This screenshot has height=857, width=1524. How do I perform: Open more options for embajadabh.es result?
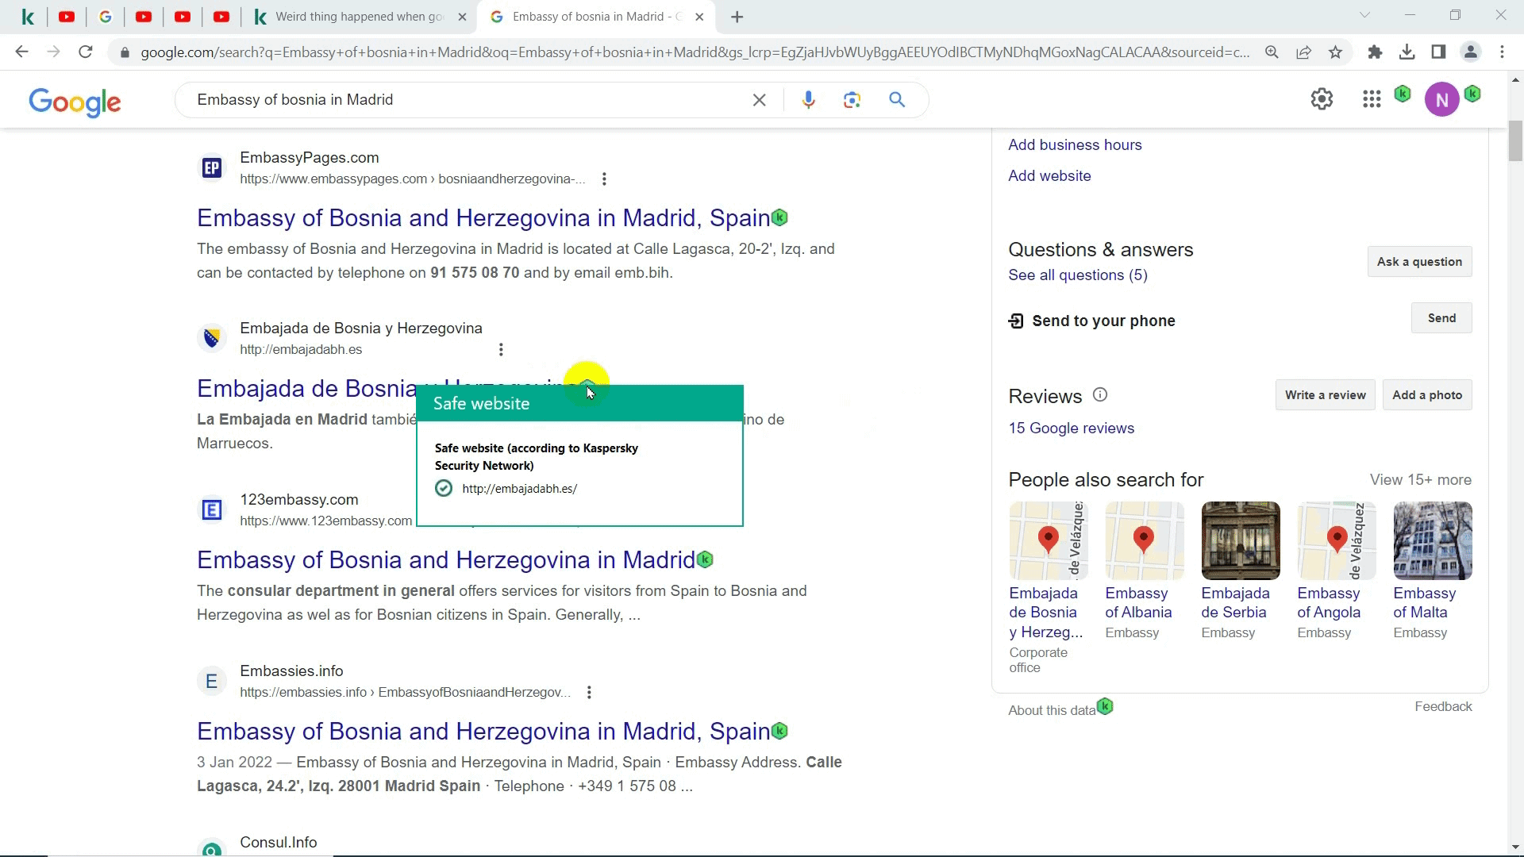[x=501, y=350]
